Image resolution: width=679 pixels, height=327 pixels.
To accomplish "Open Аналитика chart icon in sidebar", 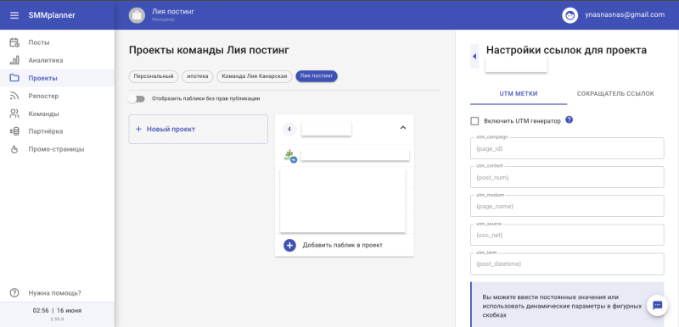I will tap(14, 60).
